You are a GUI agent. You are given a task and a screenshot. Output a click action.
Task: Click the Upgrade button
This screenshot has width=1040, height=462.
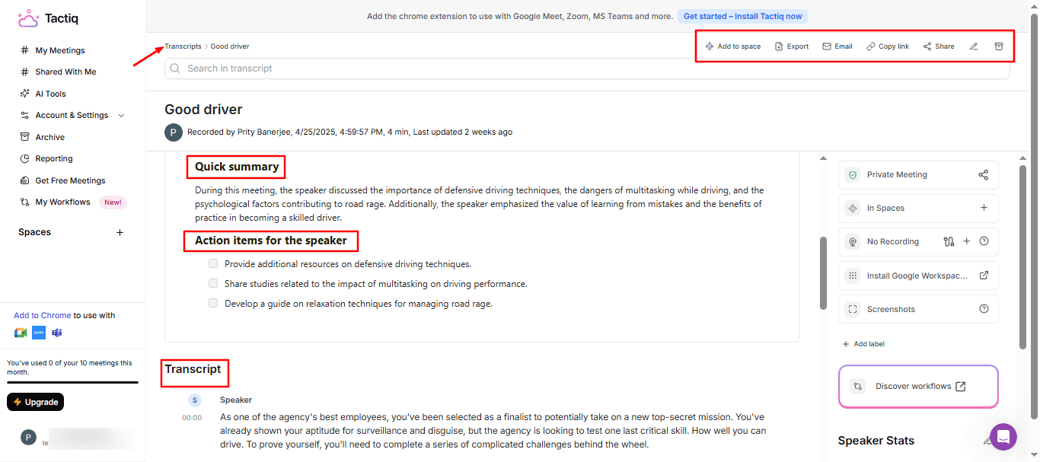tap(35, 402)
